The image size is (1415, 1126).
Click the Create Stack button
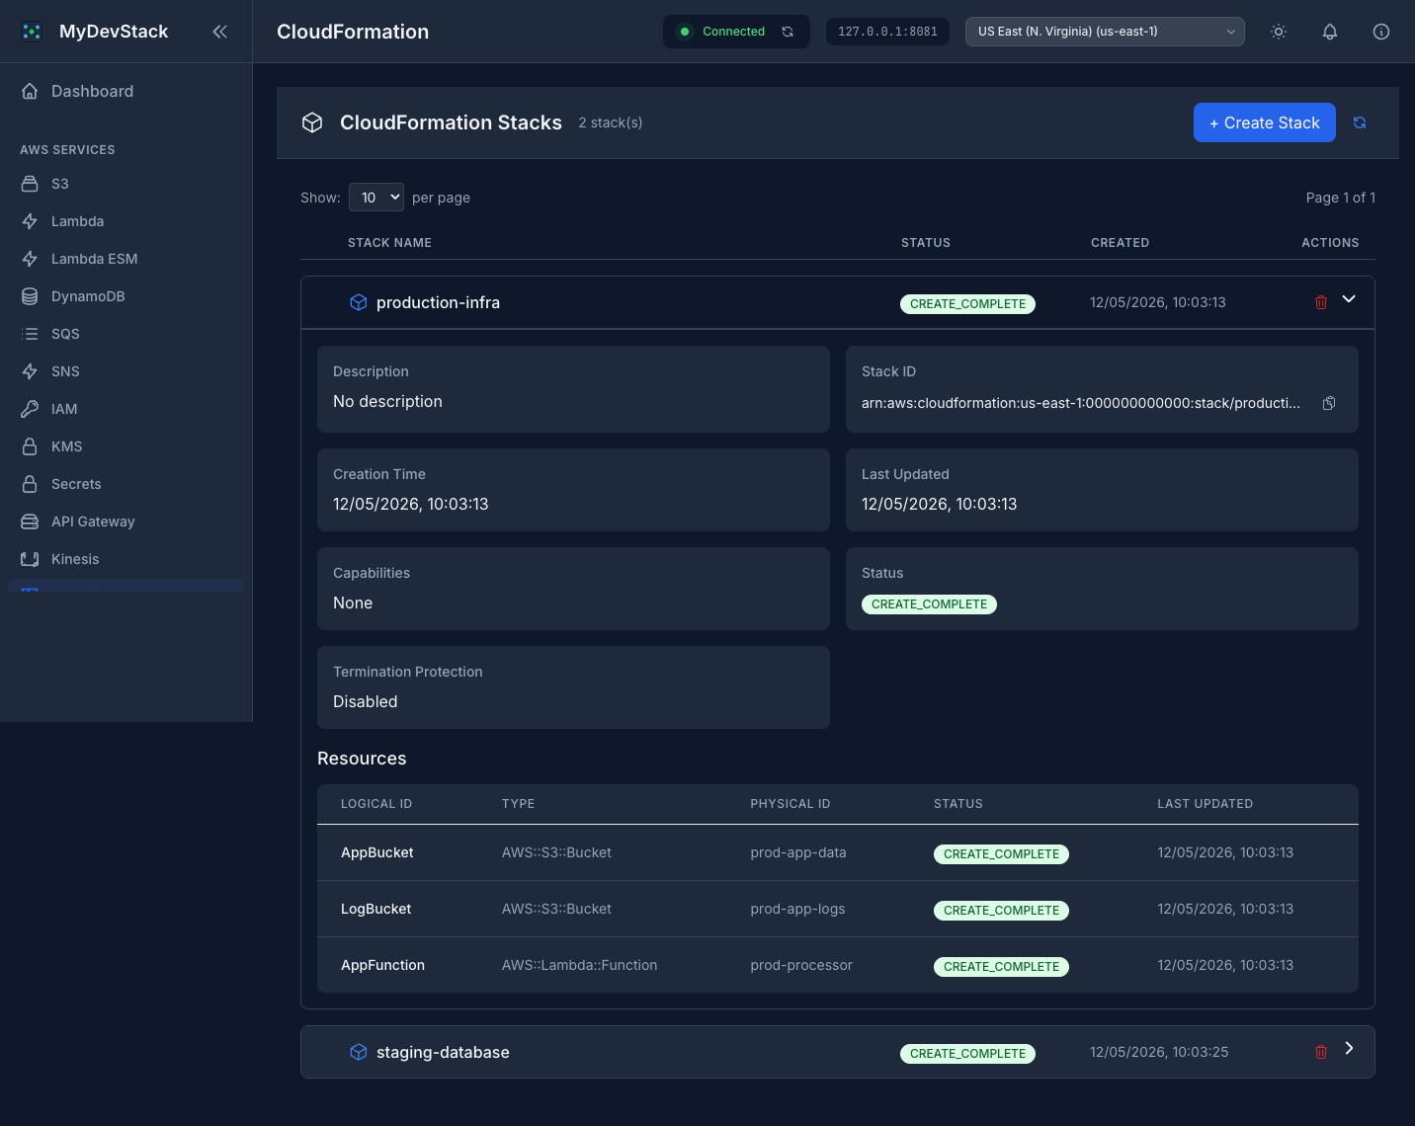tap(1265, 122)
